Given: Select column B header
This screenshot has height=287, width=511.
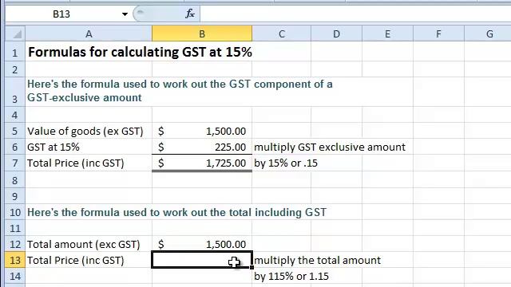Looking at the screenshot, I should click(202, 33).
